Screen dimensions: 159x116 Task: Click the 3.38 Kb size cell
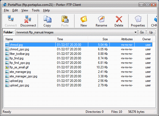pyautogui.click(x=103, y=76)
